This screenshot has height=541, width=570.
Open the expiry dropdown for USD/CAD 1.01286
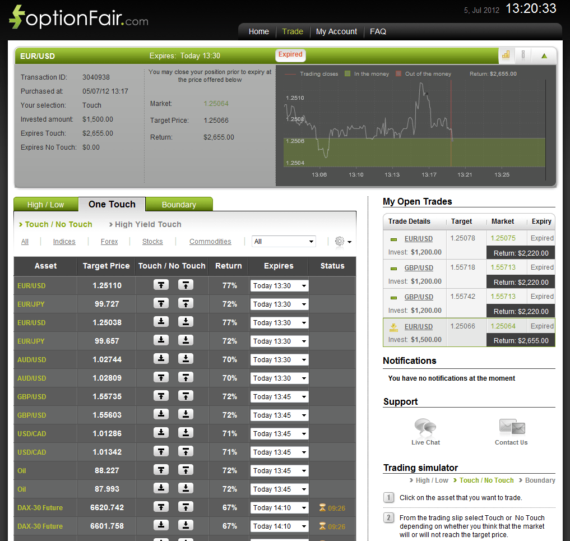click(x=279, y=433)
